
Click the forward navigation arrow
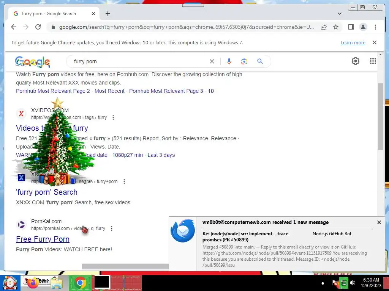click(26, 27)
